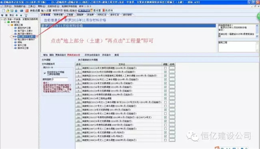260x149 pixels.
Task: Toggle the 调整 checkbox in row 5
Action: 165,83
